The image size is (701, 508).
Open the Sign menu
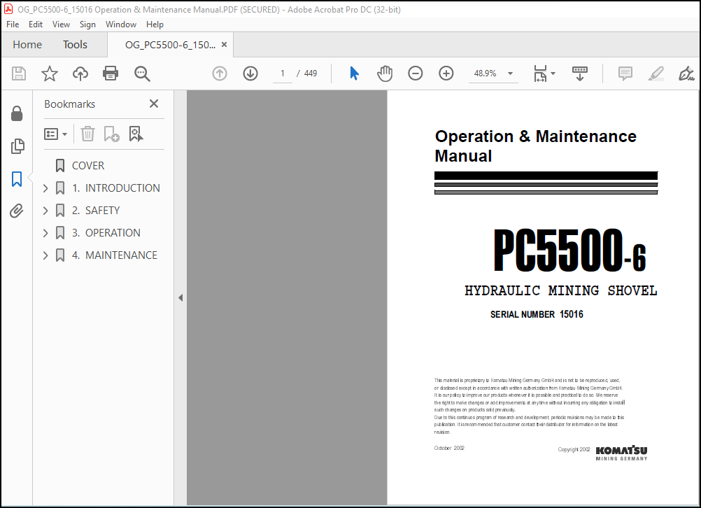pos(87,24)
